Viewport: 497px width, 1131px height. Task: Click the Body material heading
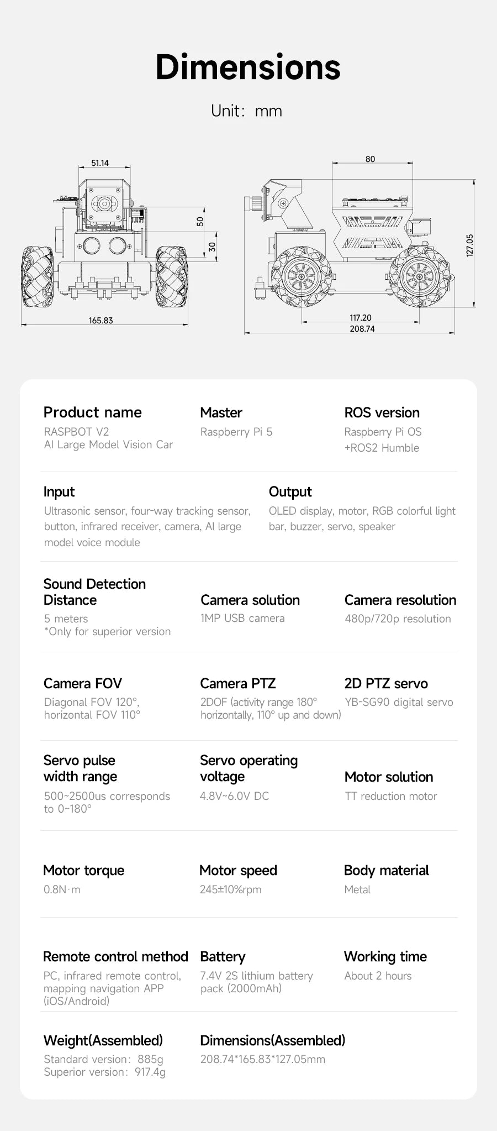pos(386,870)
